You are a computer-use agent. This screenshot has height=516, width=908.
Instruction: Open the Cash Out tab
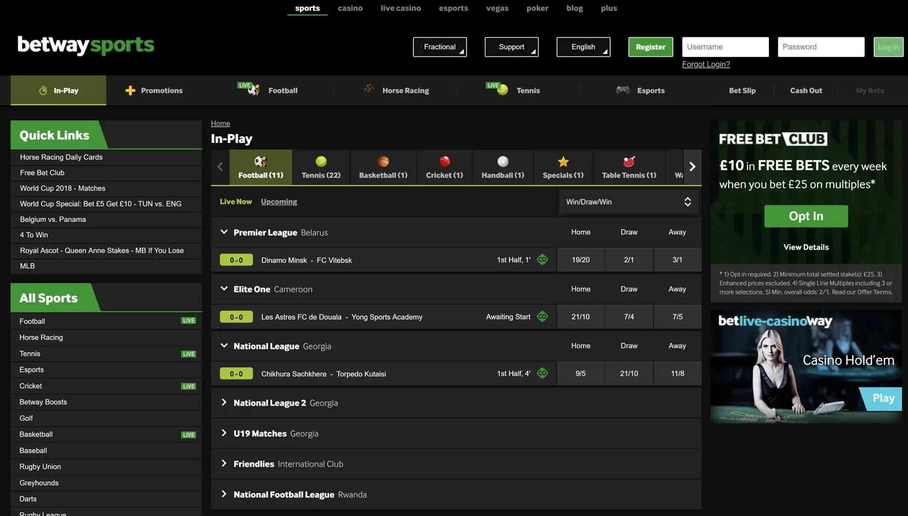(x=806, y=90)
